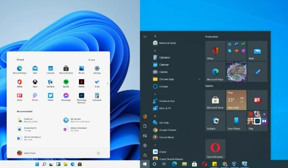The width and height of the screenshot is (288, 168).
Task: Open the Opera Browser tile
Action: (x=215, y=149)
